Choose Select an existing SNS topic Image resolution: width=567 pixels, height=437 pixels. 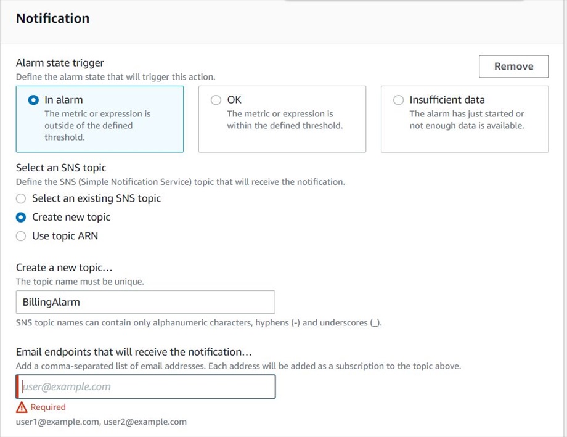21,198
